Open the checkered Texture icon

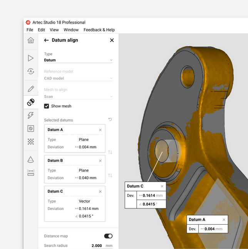(x=31, y=142)
